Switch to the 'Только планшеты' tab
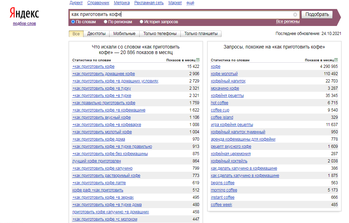349x223 pixels. (201, 34)
